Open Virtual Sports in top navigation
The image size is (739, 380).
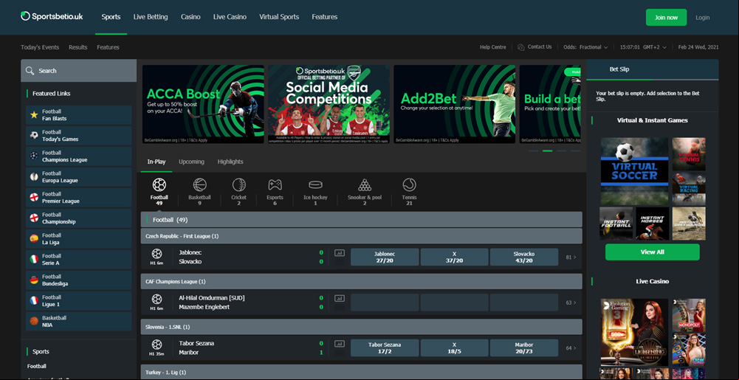pos(279,17)
